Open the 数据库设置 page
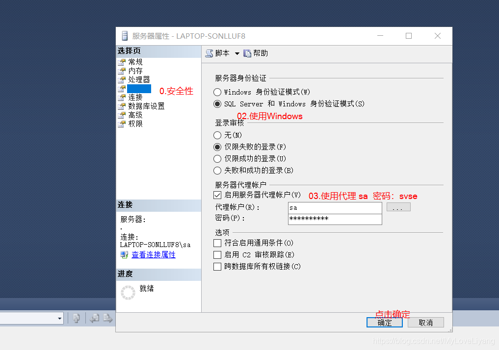499x350 pixels. pyautogui.click(x=146, y=106)
